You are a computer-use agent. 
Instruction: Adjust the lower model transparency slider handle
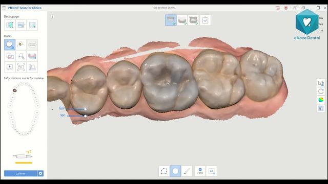tap(86, 116)
